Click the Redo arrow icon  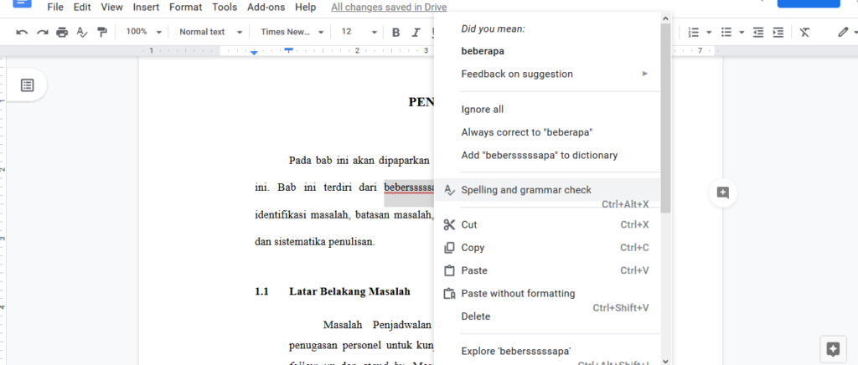[42, 33]
